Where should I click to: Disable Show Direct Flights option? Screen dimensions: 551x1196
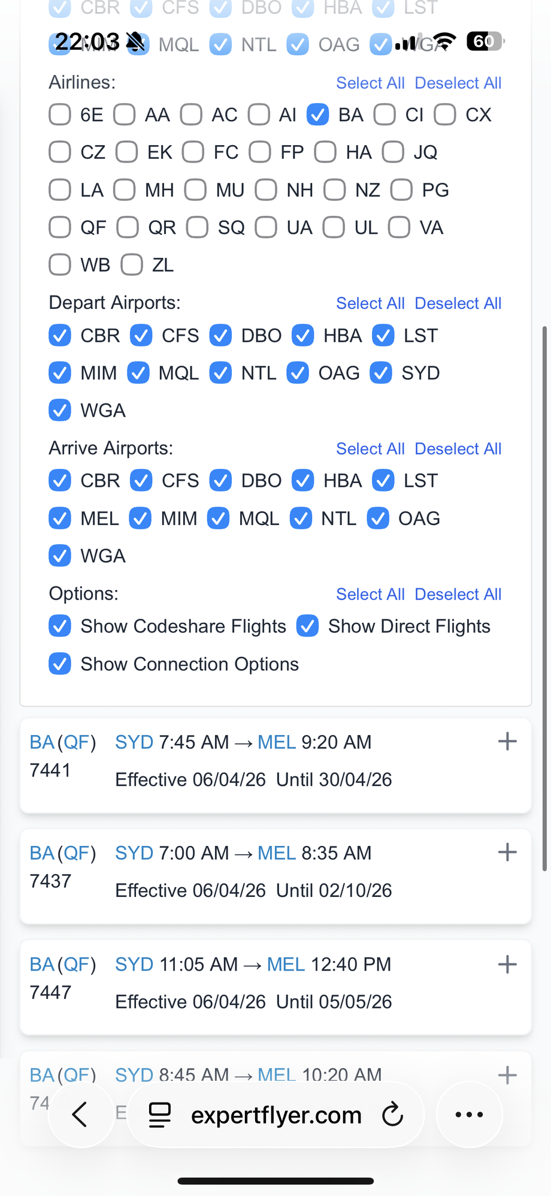point(308,626)
